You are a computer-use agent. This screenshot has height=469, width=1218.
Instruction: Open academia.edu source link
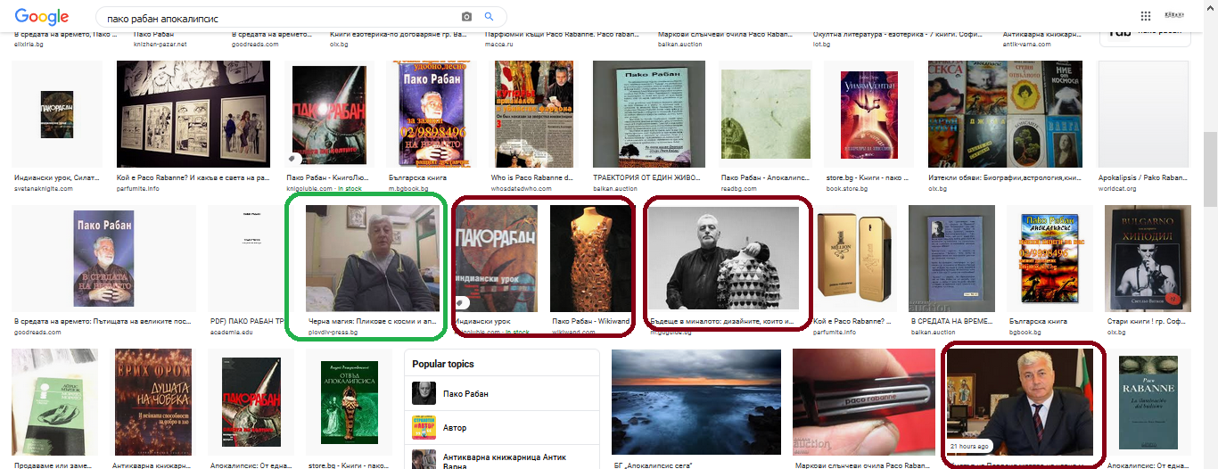tap(230, 332)
